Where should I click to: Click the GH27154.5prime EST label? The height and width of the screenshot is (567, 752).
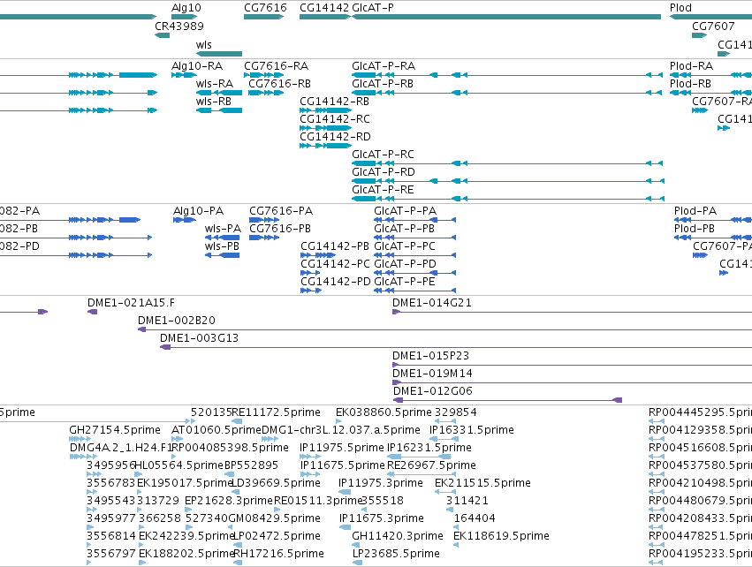pos(115,430)
